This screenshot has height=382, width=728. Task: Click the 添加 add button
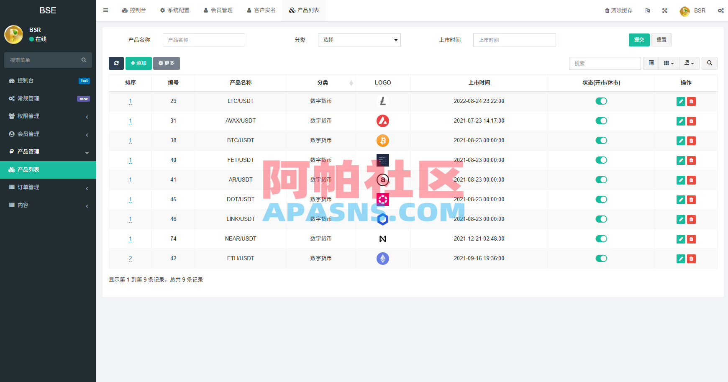click(138, 63)
